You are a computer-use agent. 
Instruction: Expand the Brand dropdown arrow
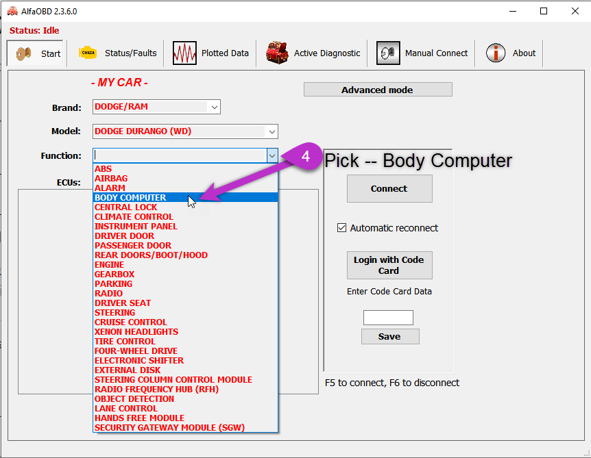[x=215, y=107]
